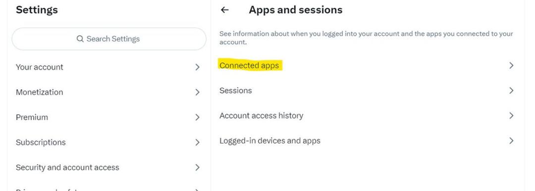The image size is (535, 191).
Task: Open Monetization settings
Action: 109,92
